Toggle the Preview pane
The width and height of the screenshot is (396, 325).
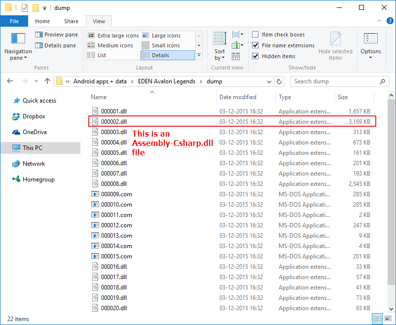pyautogui.click(x=56, y=35)
